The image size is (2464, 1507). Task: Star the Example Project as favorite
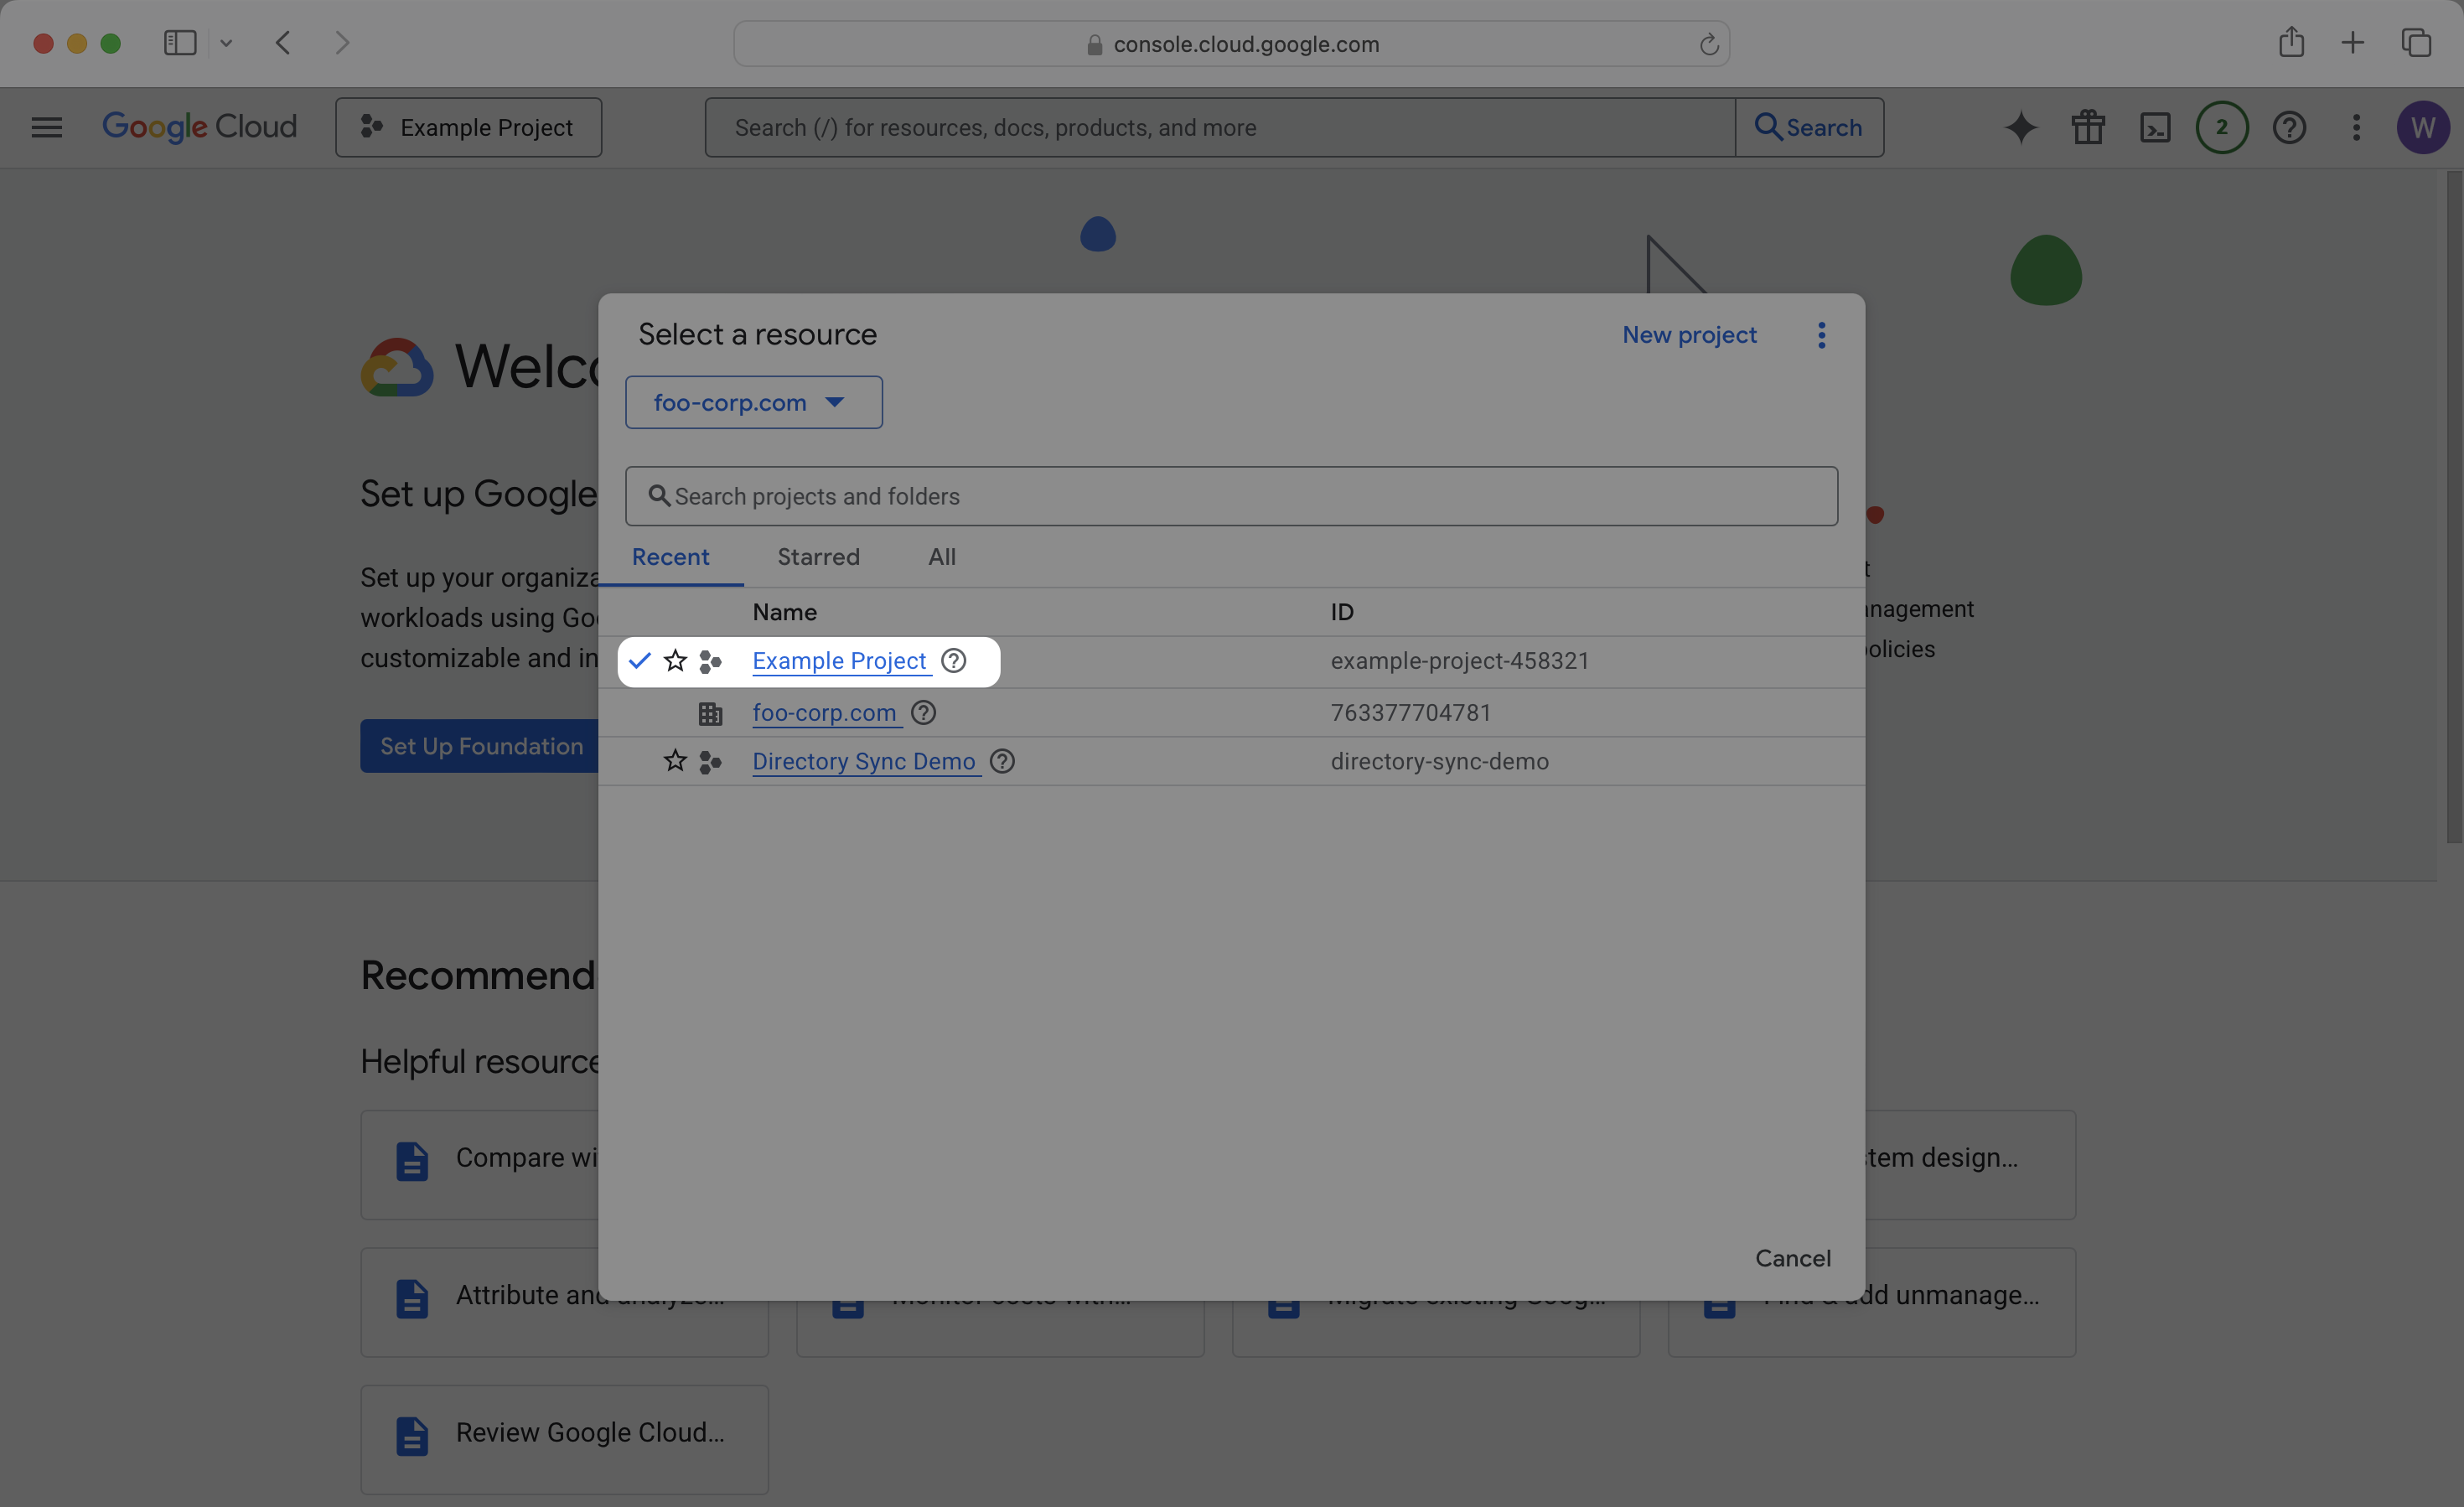[x=675, y=661]
